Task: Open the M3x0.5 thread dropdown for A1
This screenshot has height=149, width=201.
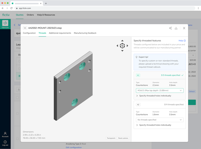Action: point(160,90)
